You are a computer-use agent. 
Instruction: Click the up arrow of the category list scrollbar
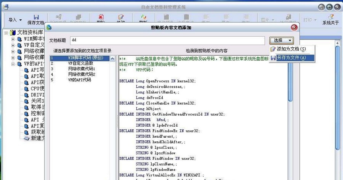112,58
